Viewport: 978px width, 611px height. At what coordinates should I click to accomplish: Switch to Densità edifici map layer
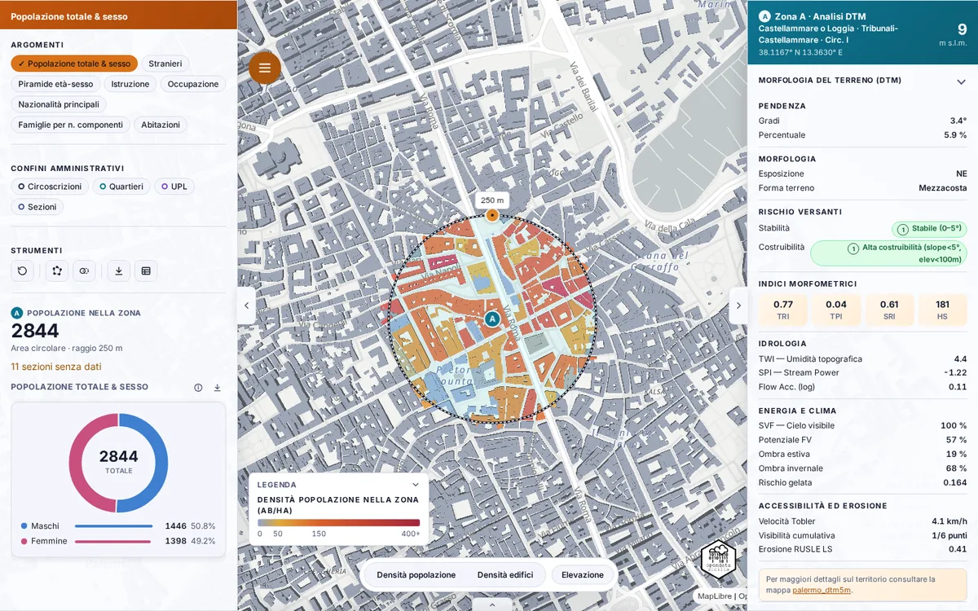pos(505,574)
